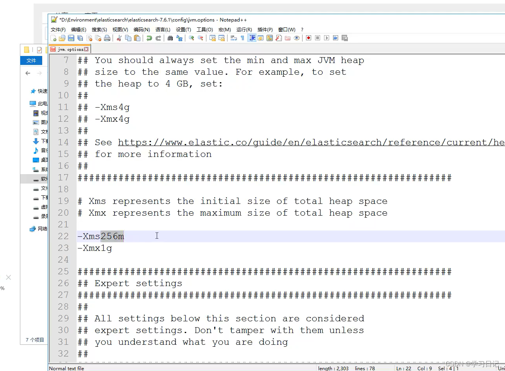Click the -Xmx1g text on line 23
This screenshot has height=371, width=505.
tap(95, 248)
